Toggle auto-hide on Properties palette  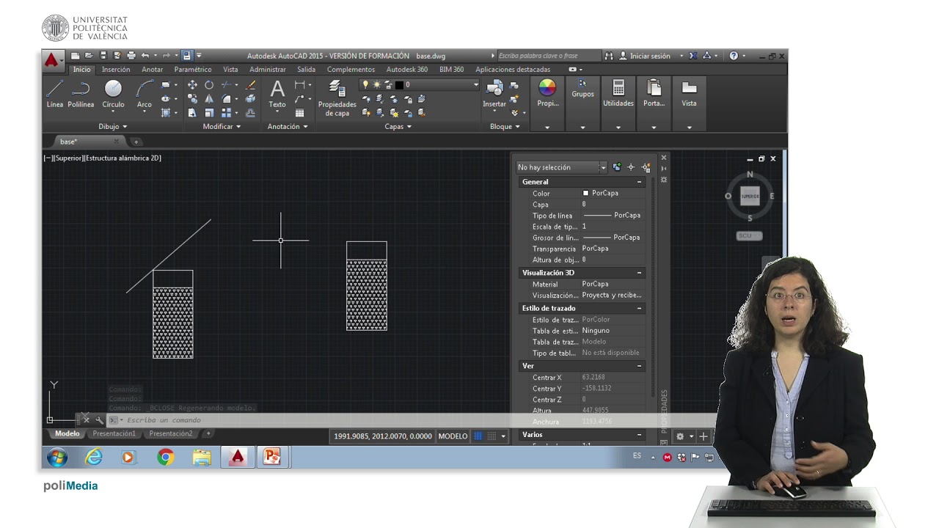point(664,168)
